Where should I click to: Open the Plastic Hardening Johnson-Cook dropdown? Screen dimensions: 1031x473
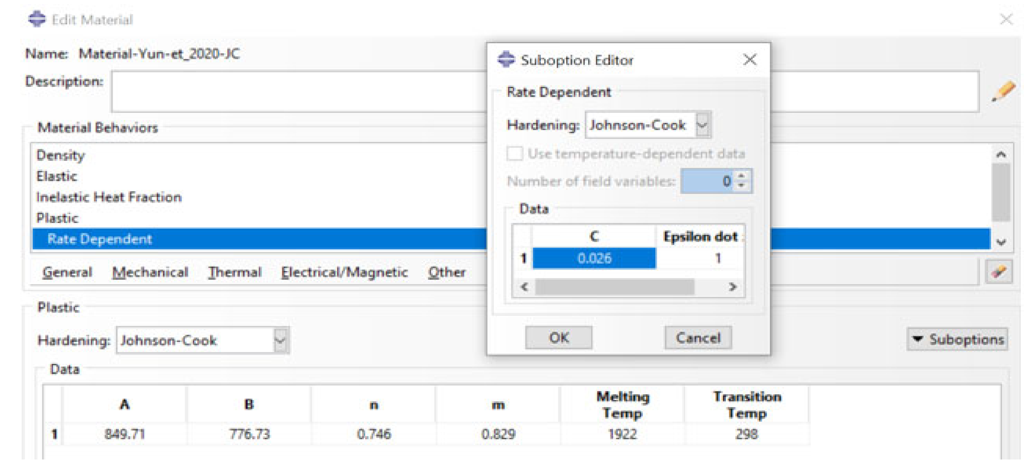pos(281,341)
